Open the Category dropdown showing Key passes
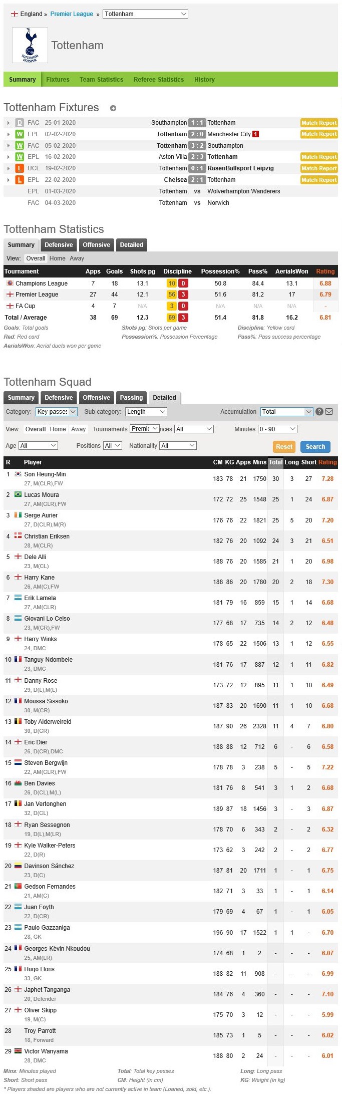 (57, 412)
